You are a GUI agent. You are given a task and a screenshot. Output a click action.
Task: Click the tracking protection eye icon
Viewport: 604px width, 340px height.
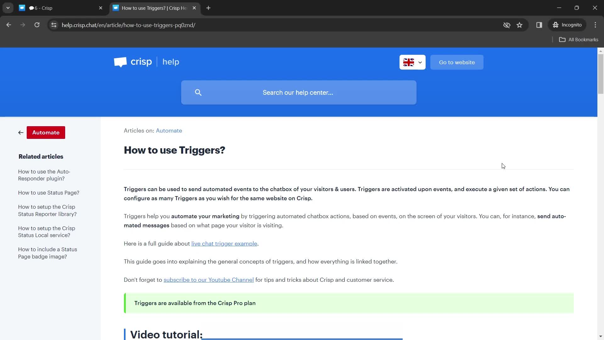click(x=506, y=25)
